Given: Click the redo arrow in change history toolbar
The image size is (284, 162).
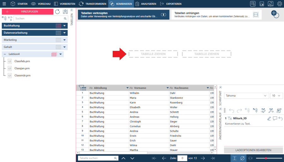Looking at the screenshot, I should [240, 110].
